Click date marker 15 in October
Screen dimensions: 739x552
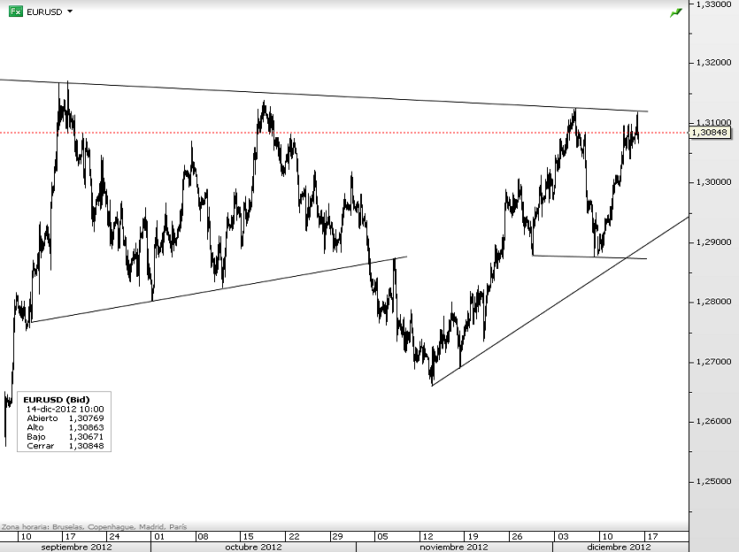pos(248,536)
